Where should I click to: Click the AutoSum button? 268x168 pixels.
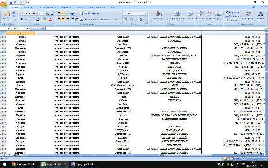[233, 12]
